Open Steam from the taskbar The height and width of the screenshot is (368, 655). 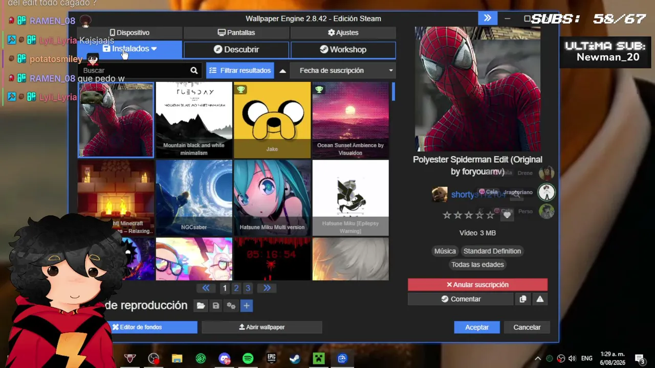point(295,359)
